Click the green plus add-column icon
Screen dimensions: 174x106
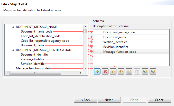coord(97,71)
